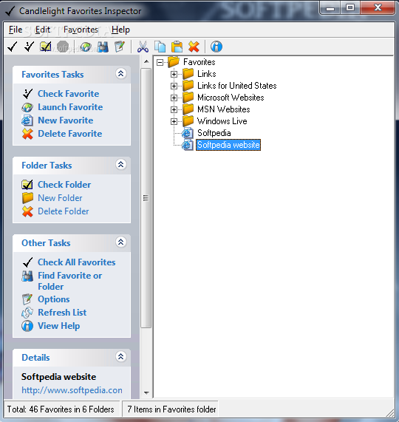Collapse the root Favorites tree node
This screenshot has width=399, height=422.
tap(160, 62)
